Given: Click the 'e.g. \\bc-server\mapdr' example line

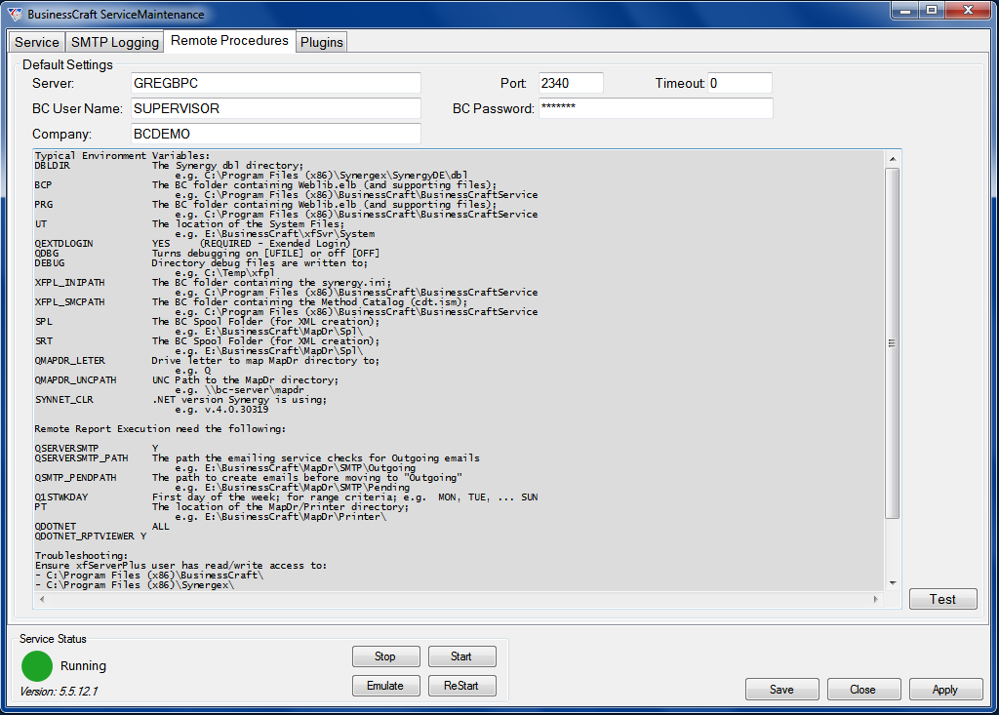Looking at the screenshot, I should click(x=240, y=390).
